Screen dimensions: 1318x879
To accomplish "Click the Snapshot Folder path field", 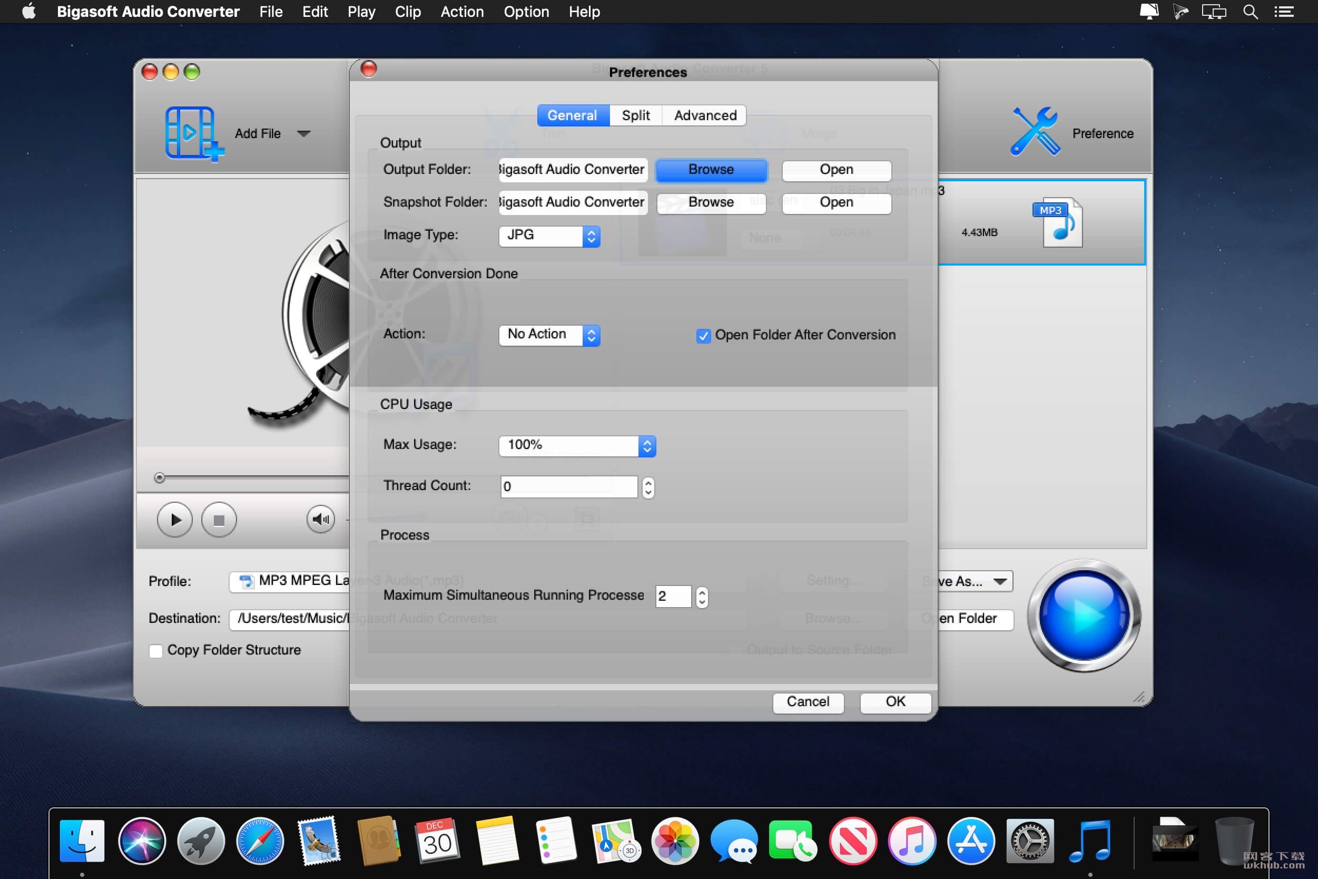I will [573, 203].
